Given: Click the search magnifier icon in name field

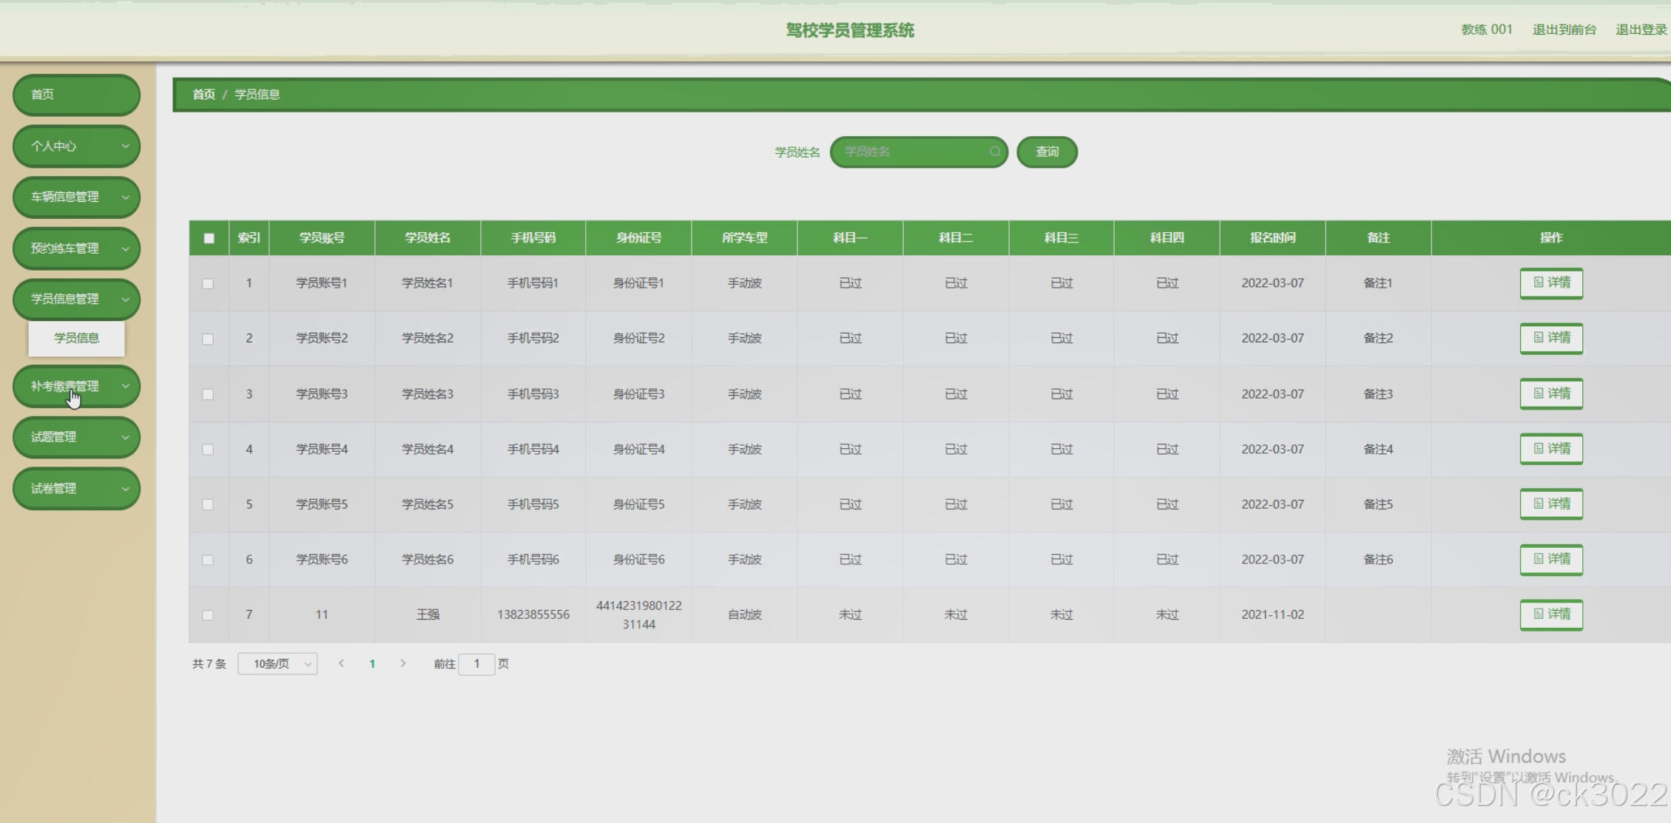Looking at the screenshot, I should tap(994, 152).
